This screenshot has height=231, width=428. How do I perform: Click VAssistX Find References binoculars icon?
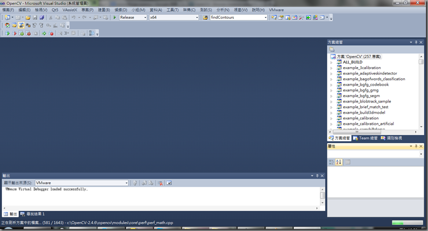[28, 25]
